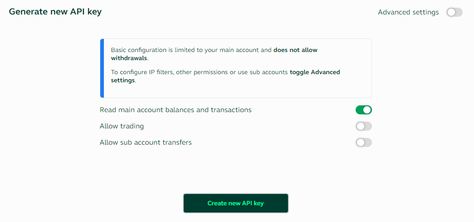The width and height of the screenshot is (474, 222).
Task: Click the "Advanced settings" label in the header
Action: pyautogui.click(x=408, y=12)
